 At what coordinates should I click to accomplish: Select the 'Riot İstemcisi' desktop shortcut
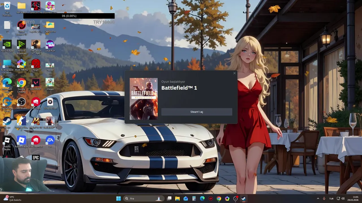click(36, 142)
